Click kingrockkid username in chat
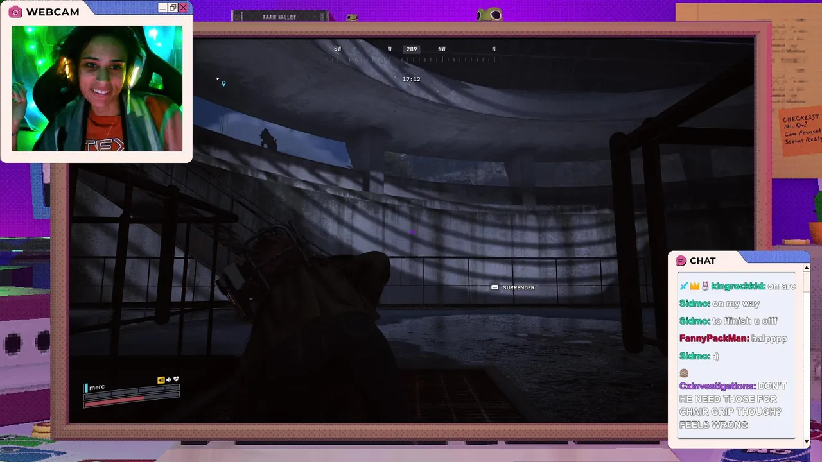Image resolution: width=822 pixels, height=462 pixels. (738, 286)
